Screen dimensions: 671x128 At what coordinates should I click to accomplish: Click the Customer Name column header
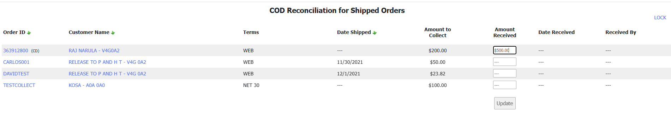coord(89,32)
